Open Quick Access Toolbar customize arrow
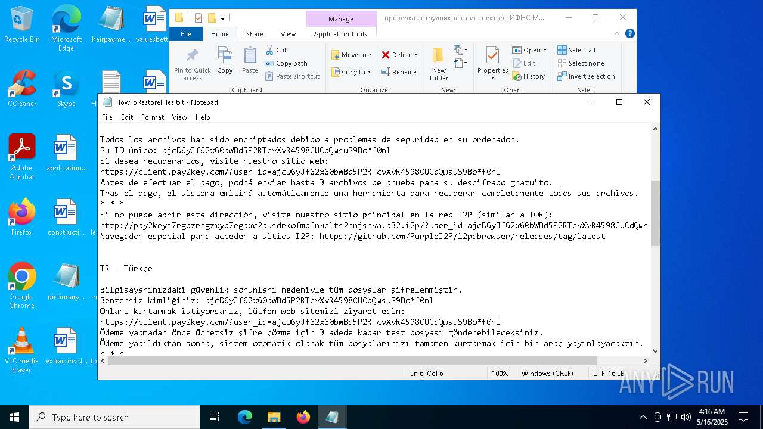This screenshot has width=763, height=429. (222, 18)
